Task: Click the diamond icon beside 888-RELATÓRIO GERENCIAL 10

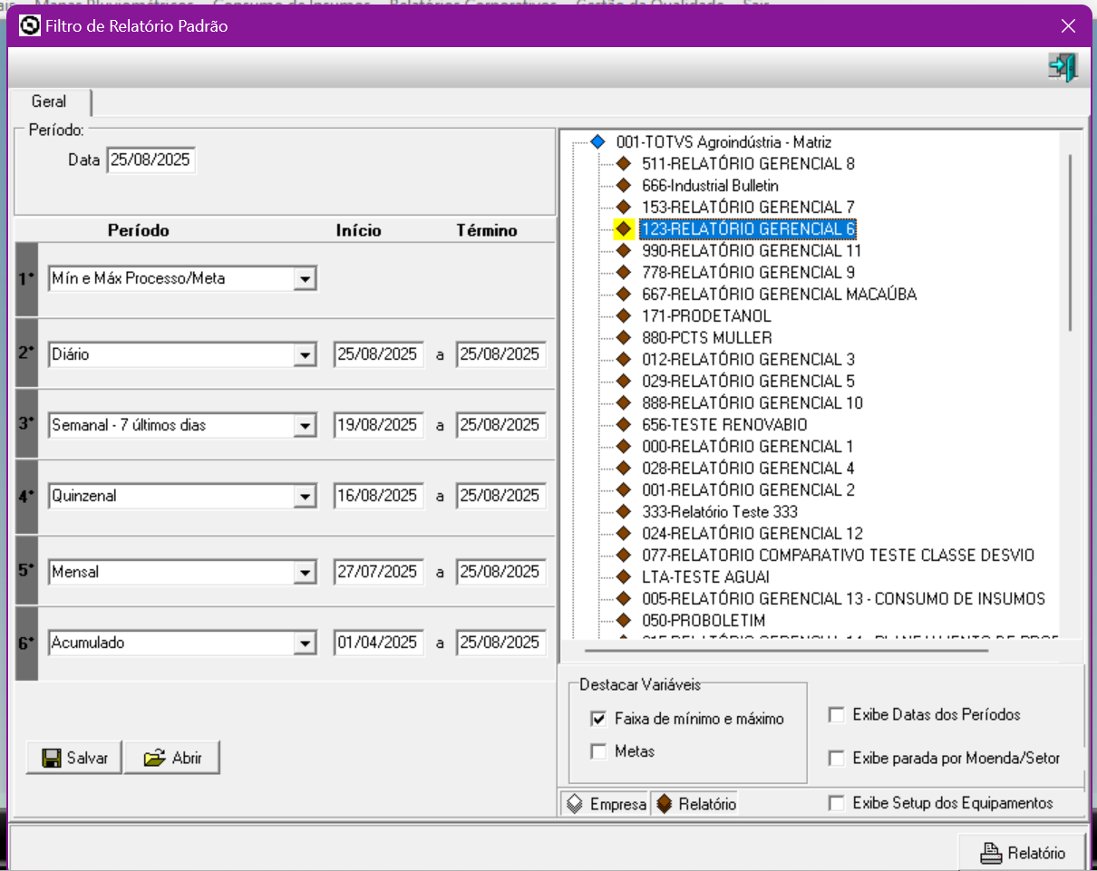Action: click(624, 403)
